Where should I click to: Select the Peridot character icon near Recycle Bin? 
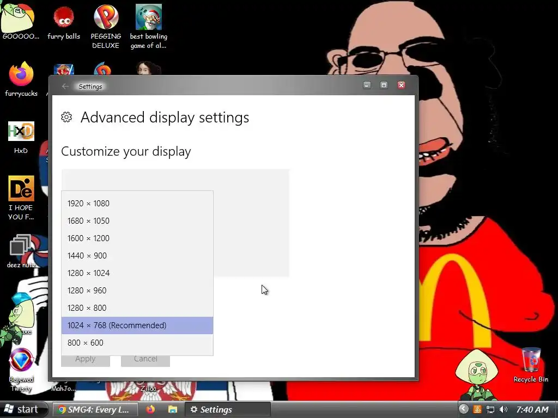(x=477, y=373)
